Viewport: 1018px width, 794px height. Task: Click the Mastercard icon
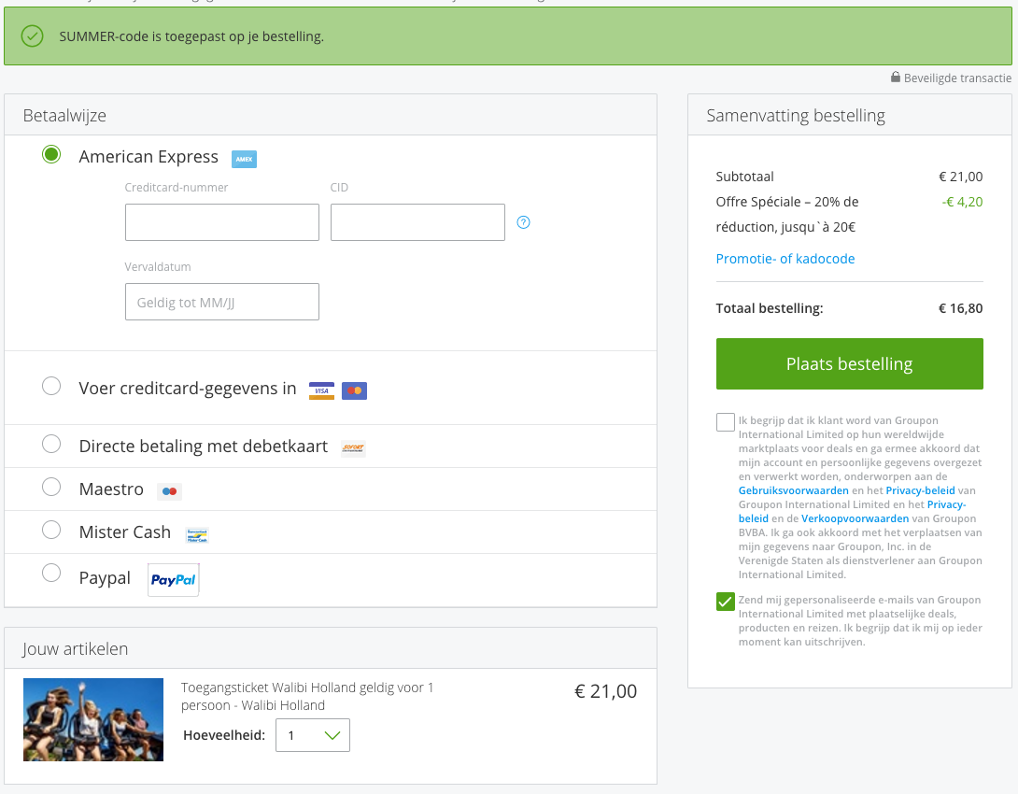[x=354, y=390]
